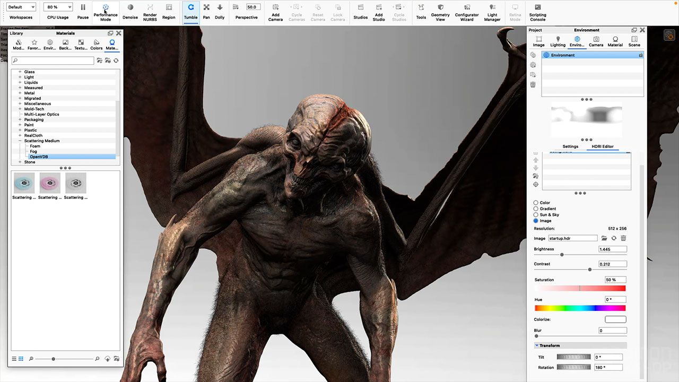Launch the Scripting Console

pos(537,8)
